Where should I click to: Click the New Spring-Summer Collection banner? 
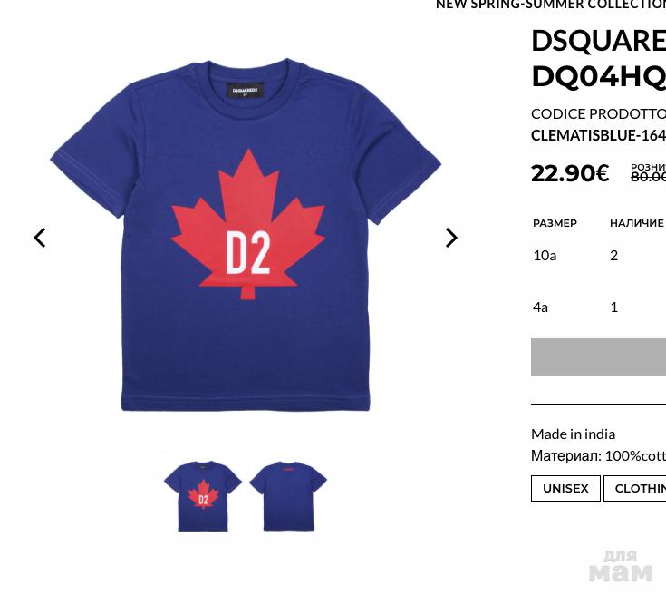coord(551,5)
